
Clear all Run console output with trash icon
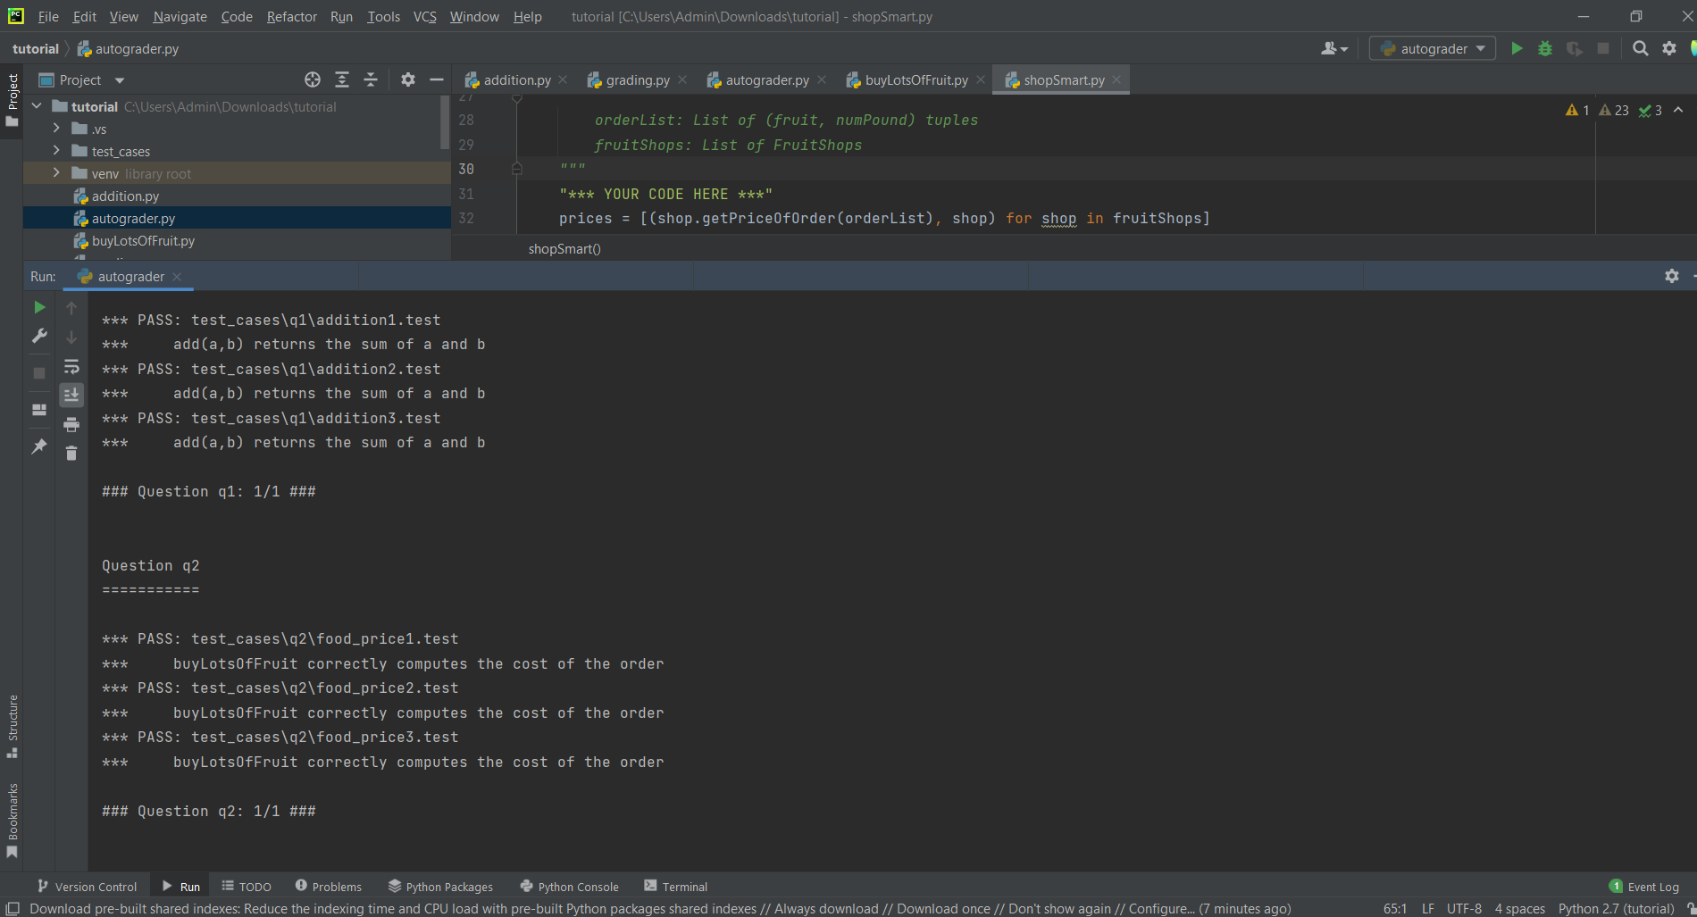pyautogui.click(x=71, y=454)
